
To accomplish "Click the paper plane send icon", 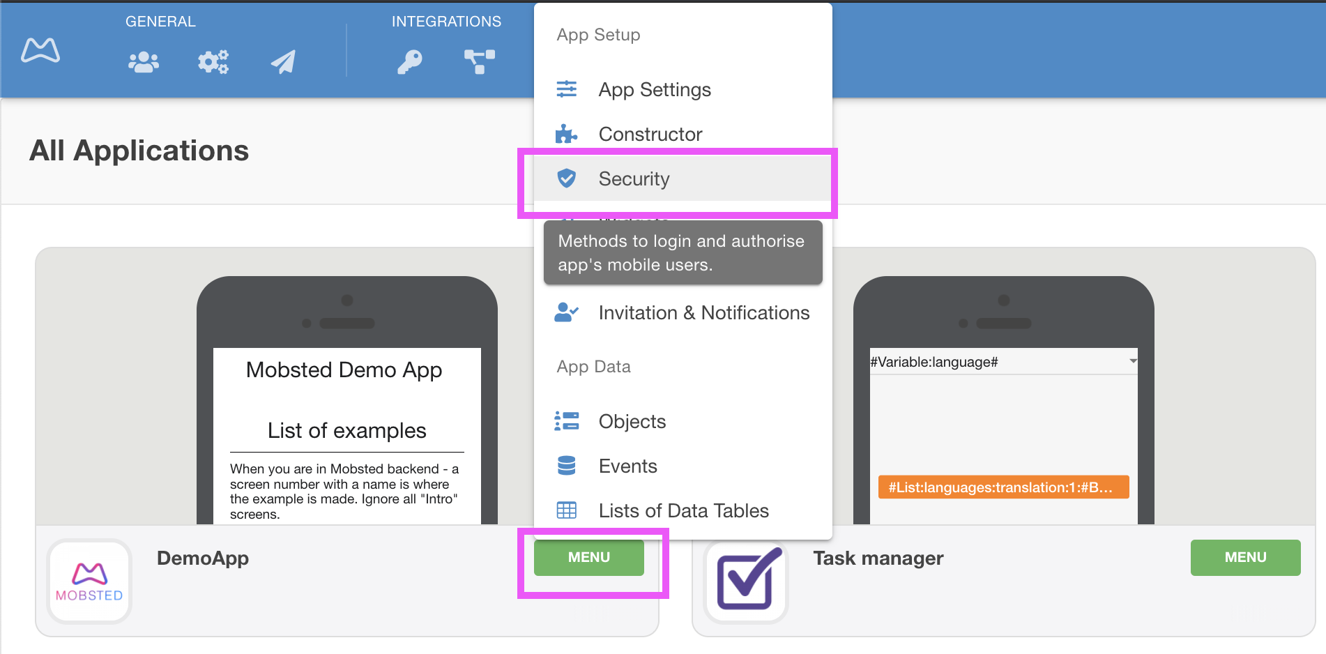I will coord(283,62).
